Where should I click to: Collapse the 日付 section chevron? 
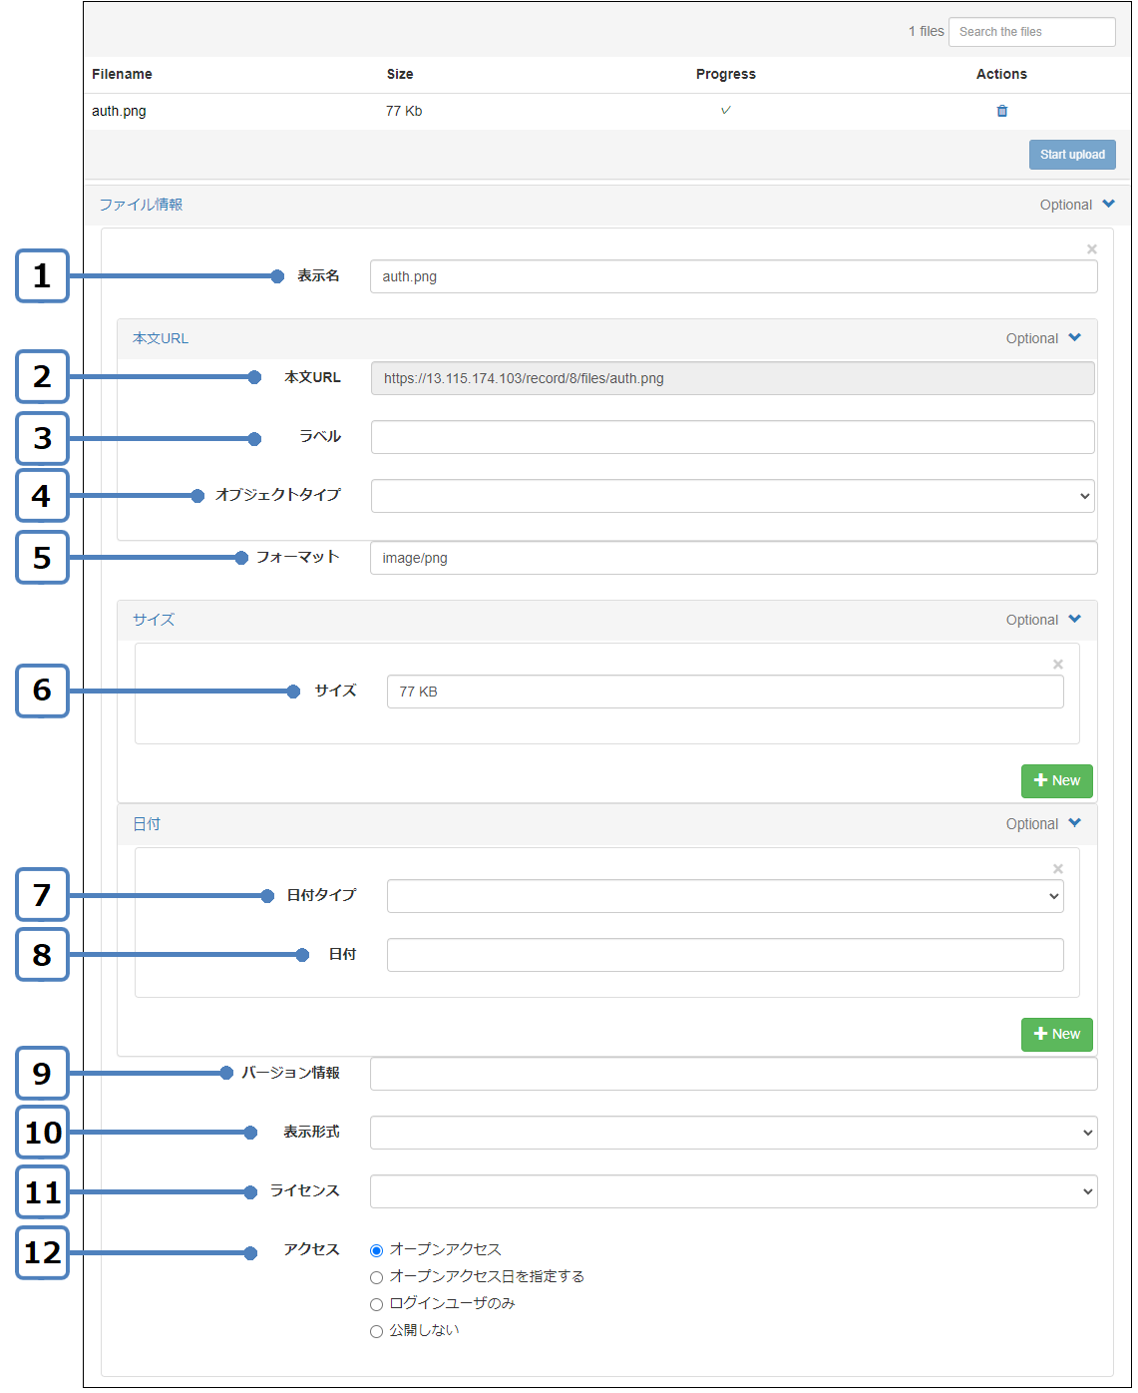pyautogui.click(x=1074, y=824)
